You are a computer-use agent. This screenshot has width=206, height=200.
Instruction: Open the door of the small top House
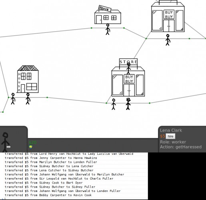pyautogui.click(x=99, y=20)
